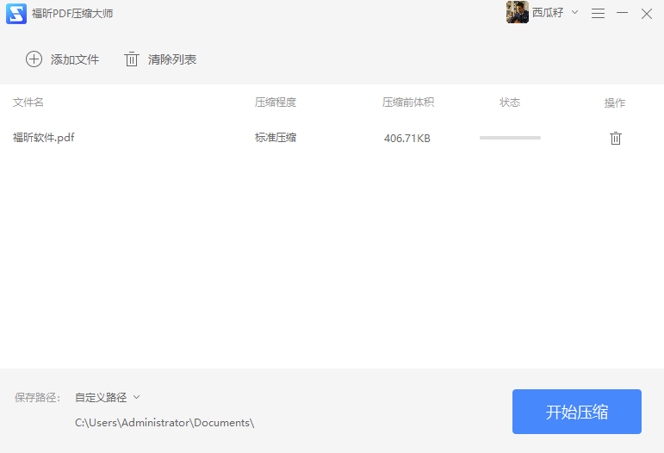The width and height of the screenshot is (664, 453).
Task: Click the 压缩前体积 column header
Action: [408, 102]
